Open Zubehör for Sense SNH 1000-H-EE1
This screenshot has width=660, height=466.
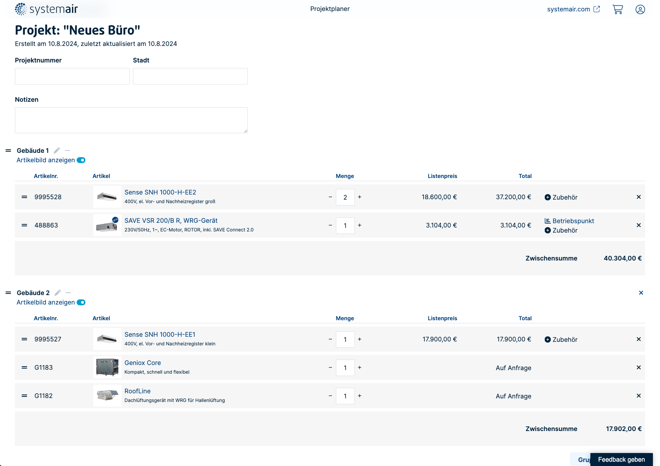click(x=561, y=339)
